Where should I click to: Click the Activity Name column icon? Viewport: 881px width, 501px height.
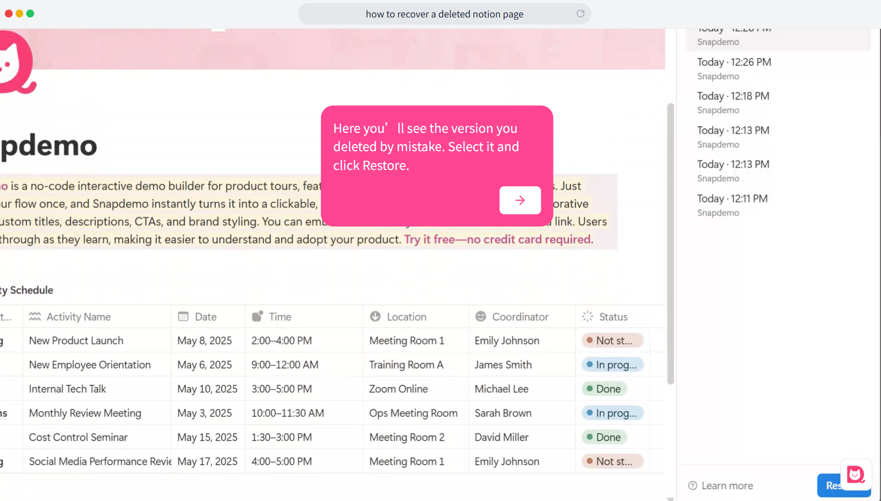(35, 317)
